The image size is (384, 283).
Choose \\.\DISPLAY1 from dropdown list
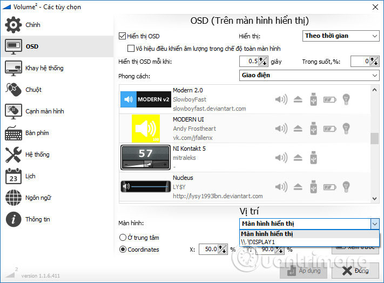click(x=309, y=242)
